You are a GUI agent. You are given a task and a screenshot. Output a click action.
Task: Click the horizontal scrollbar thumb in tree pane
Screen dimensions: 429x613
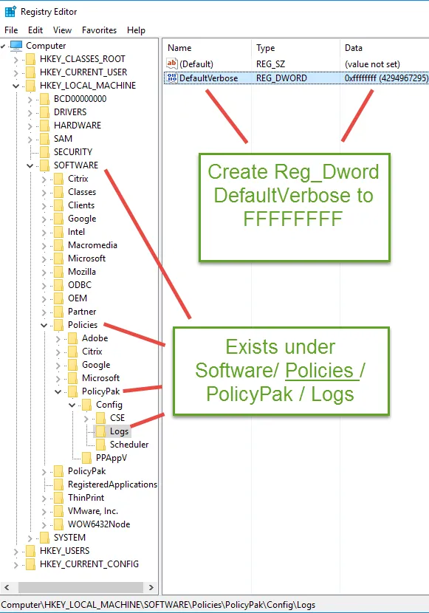81,587
